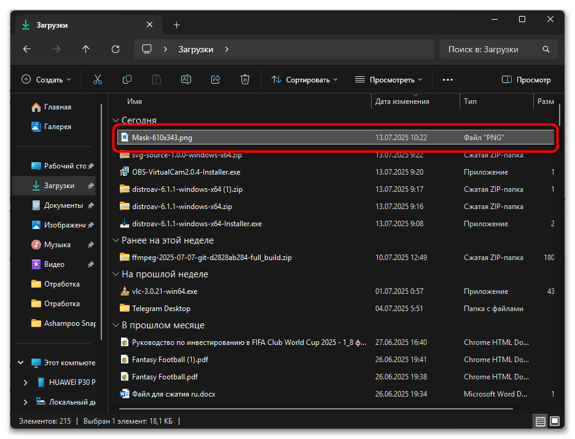Click the Cut scissors icon
575x439 pixels.
pyautogui.click(x=98, y=79)
